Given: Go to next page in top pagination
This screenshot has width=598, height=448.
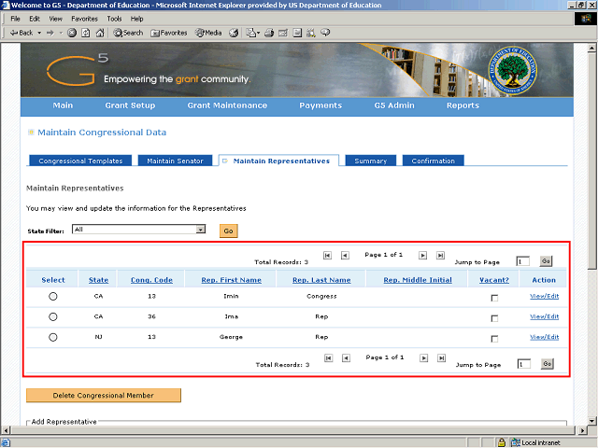Looking at the screenshot, I should [423, 255].
